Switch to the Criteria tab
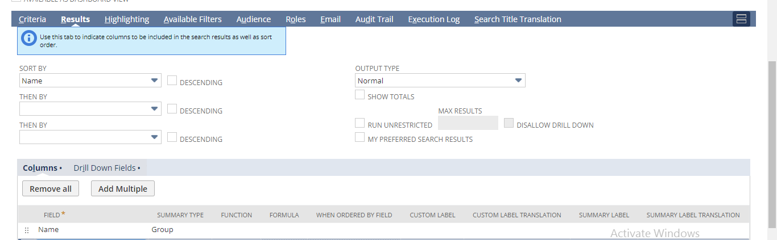 pos(32,19)
